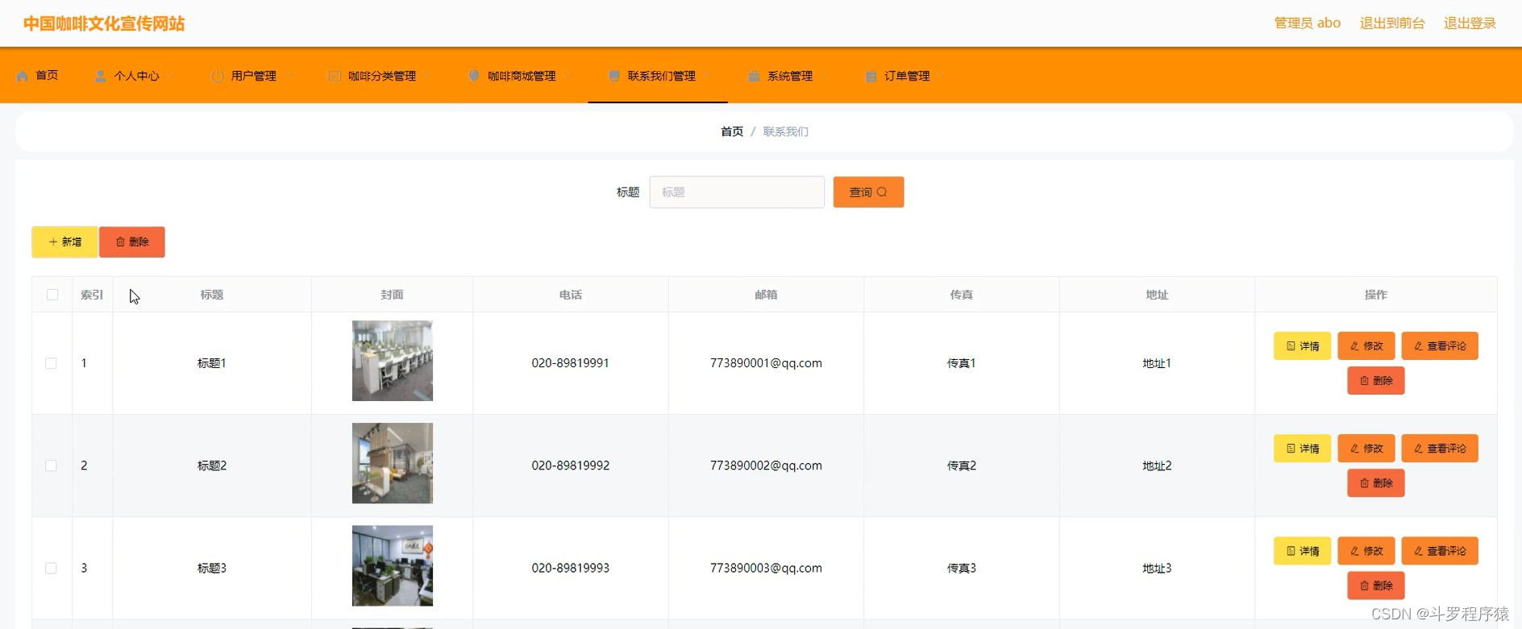The height and width of the screenshot is (629, 1522).
Task: Click the magnifier icon in the 查询 button
Action: pos(882,192)
